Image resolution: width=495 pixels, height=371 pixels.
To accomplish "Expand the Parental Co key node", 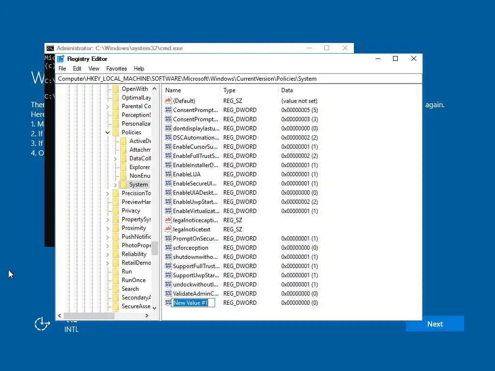I will point(108,107).
